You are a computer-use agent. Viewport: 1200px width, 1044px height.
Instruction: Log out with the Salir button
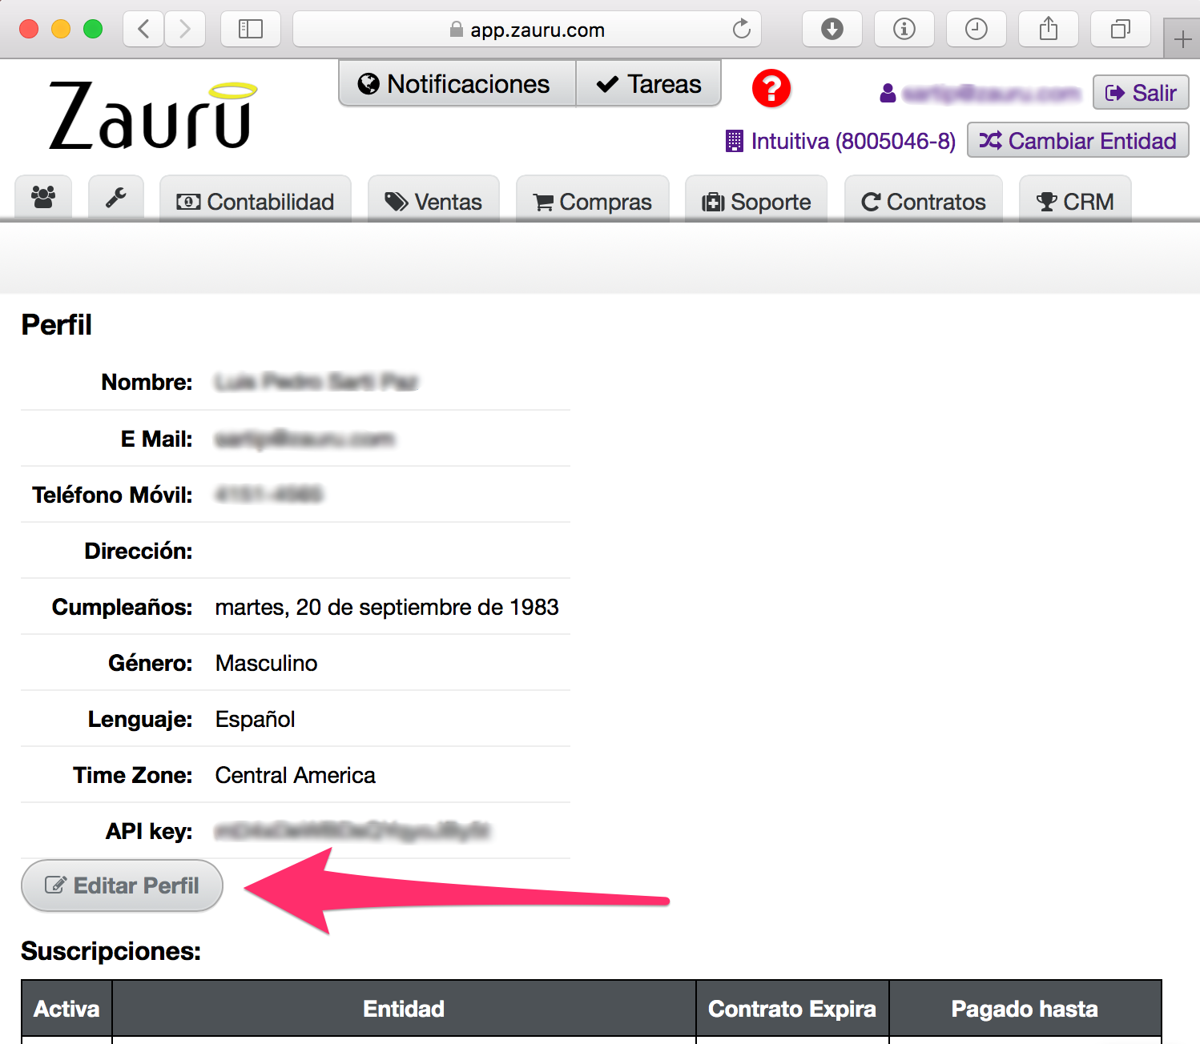[x=1141, y=93]
